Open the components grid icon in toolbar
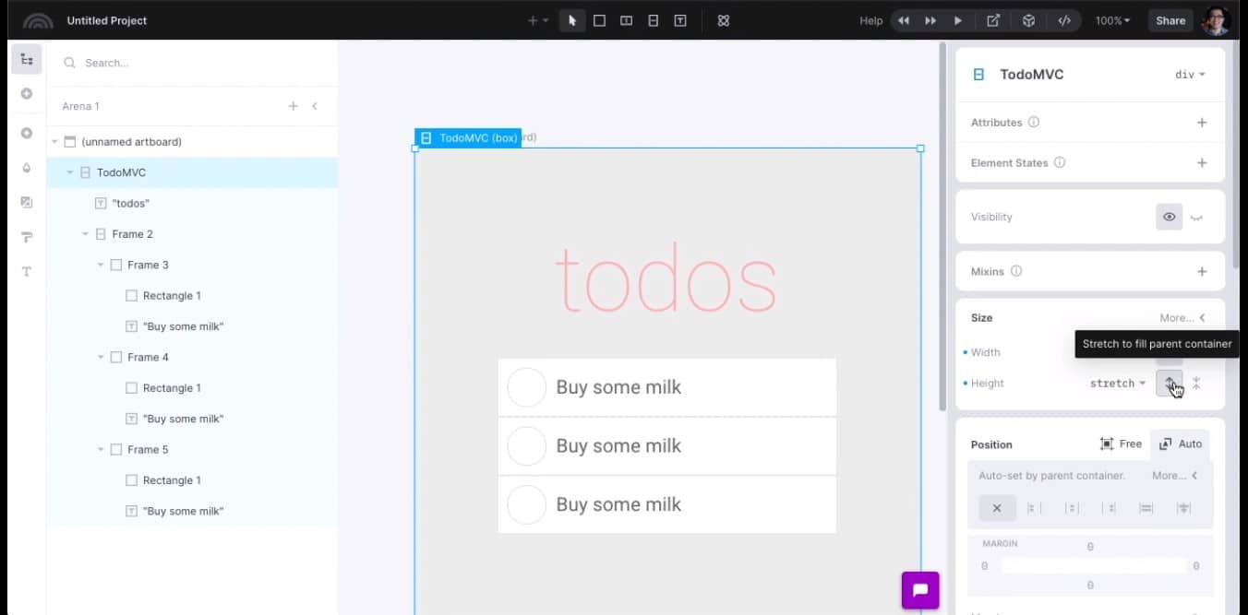 (724, 20)
